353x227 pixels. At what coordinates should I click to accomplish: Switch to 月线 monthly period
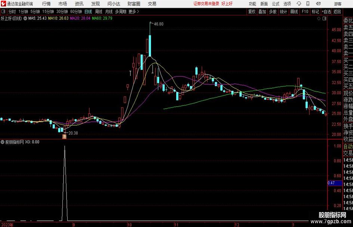pos(109,12)
